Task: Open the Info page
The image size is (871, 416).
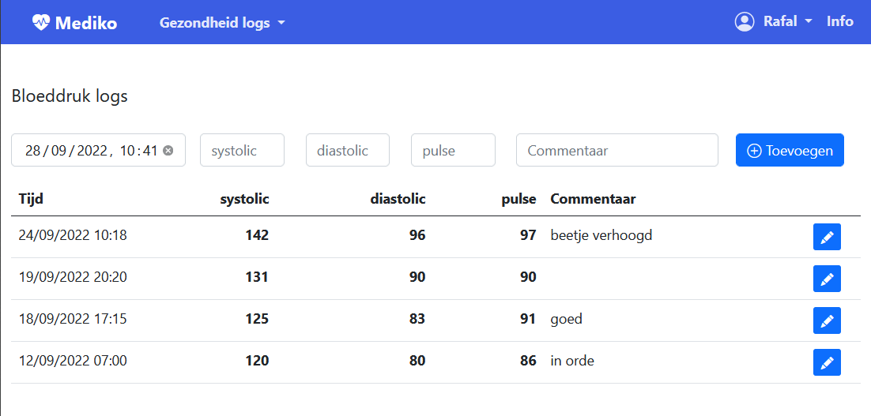Action: [x=839, y=22]
